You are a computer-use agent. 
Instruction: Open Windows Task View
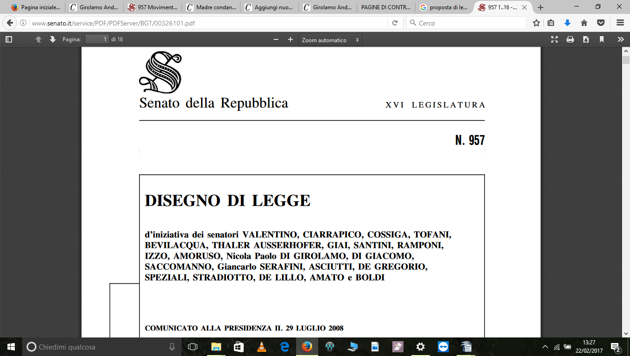(x=193, y=347)
